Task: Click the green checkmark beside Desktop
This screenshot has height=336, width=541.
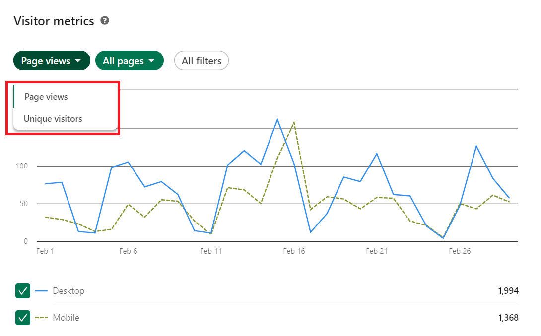Action: click(x=22, y=291)
